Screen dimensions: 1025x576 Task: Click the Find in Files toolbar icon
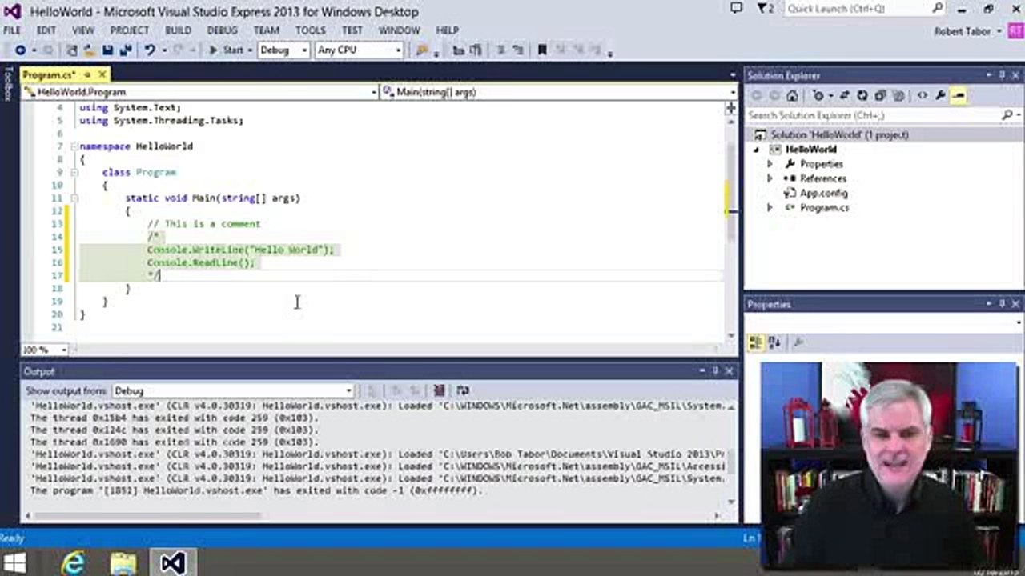(x=422, y=50)
